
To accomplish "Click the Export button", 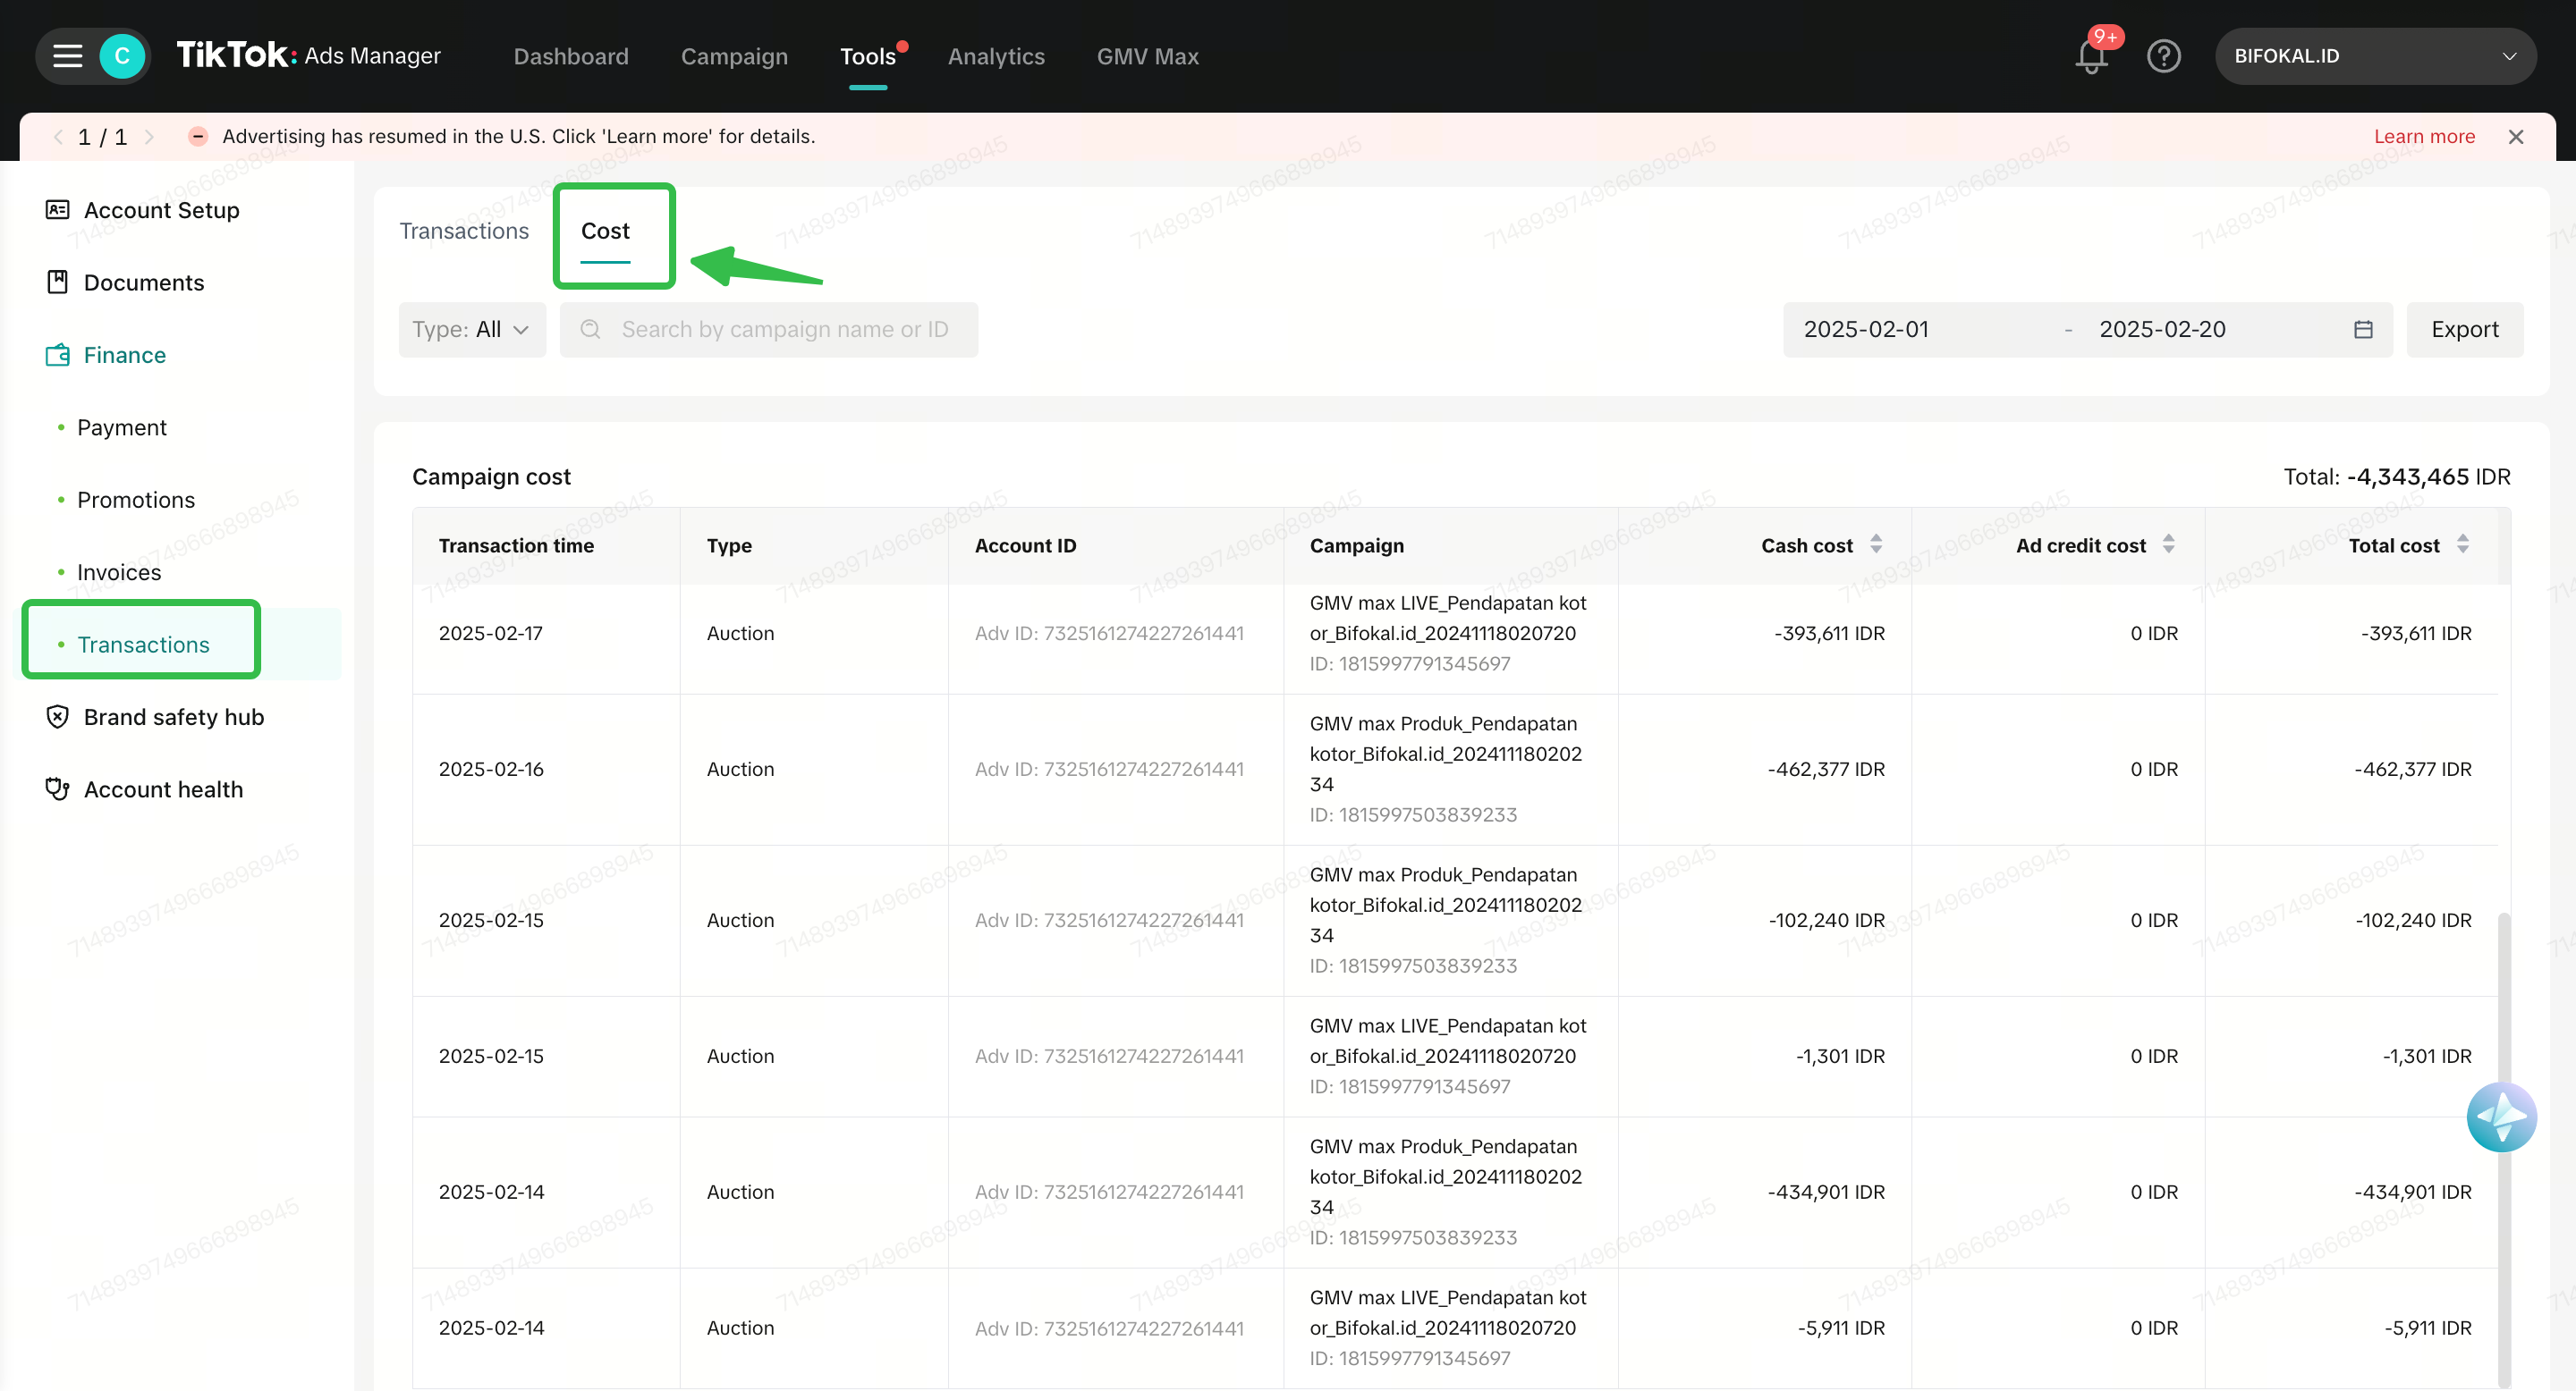I will (2464, 330).
